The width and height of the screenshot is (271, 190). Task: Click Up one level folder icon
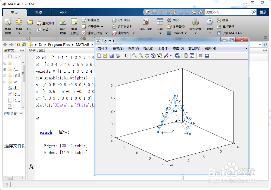(18, 44)
